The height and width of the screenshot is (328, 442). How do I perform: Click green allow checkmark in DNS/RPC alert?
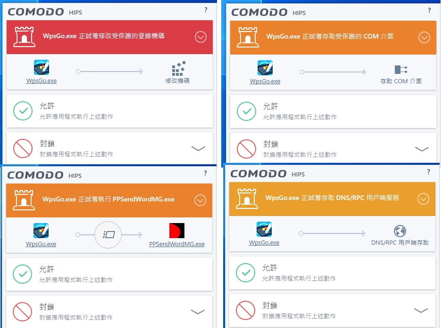(x=245, y=272)
